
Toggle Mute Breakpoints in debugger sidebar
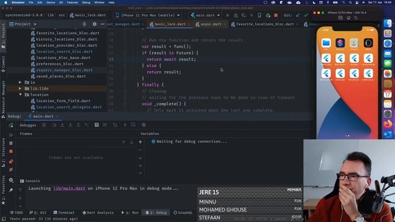[x=11, y=170]
